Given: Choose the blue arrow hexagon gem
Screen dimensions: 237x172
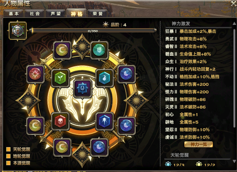Looking at the screenshot, I should (x=104, y=121).
